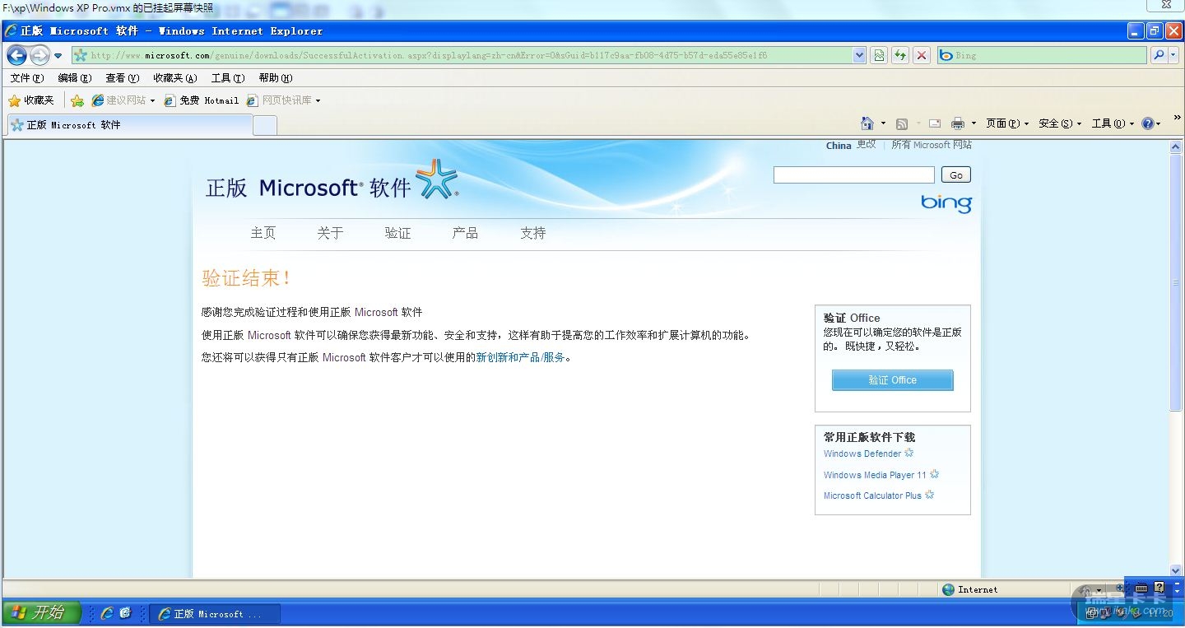Click the page scrollbar up arrow
1185x628 pixels.
point(1176,147)
